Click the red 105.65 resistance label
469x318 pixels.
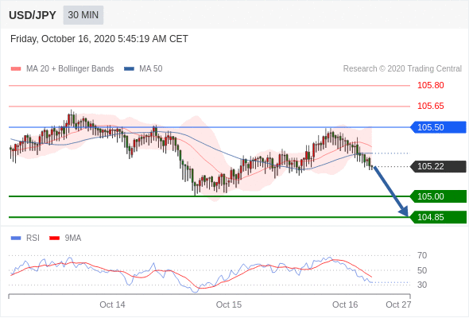click(430, 106)
